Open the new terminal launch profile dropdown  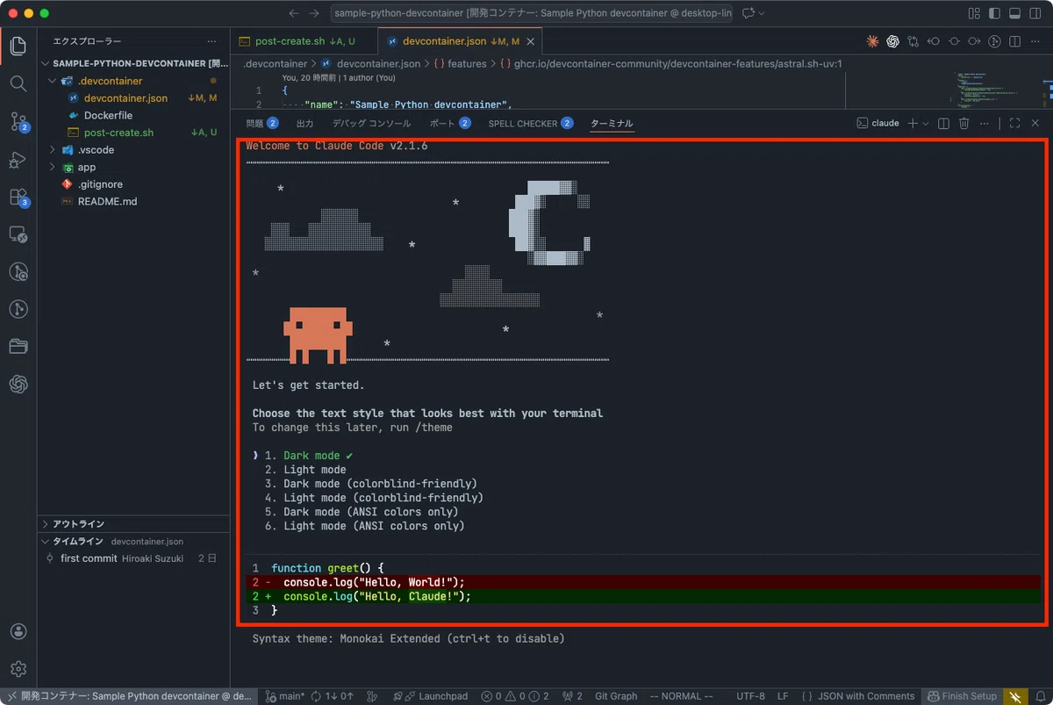tap(926, 124)
